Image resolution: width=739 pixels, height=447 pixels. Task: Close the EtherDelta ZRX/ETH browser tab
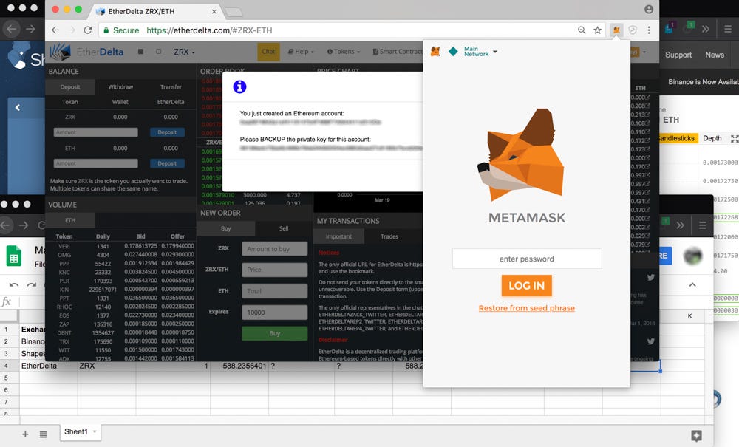click(214, 11)
